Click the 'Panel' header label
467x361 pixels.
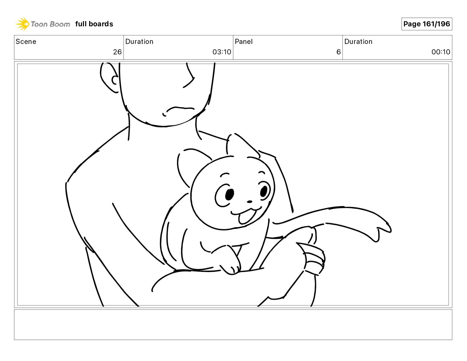click(x=244, y=42)
